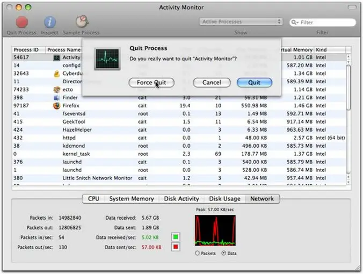Switch to the Network tab
The image size is (363, 274).
(x=262, y=199)
